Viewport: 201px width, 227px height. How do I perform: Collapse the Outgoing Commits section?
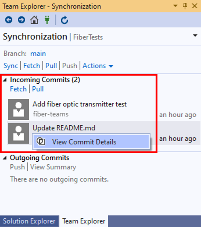point(5,158)
